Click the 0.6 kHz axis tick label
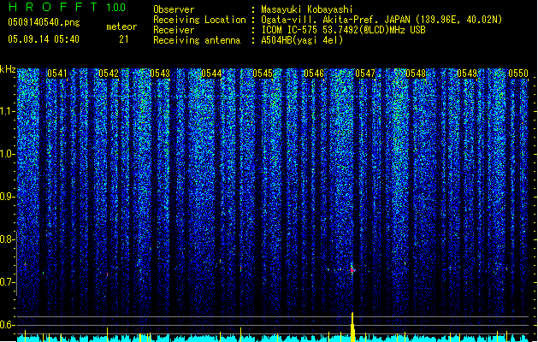Image resolution: width=538 pixels, height=342 pixels. coord(7,325)
